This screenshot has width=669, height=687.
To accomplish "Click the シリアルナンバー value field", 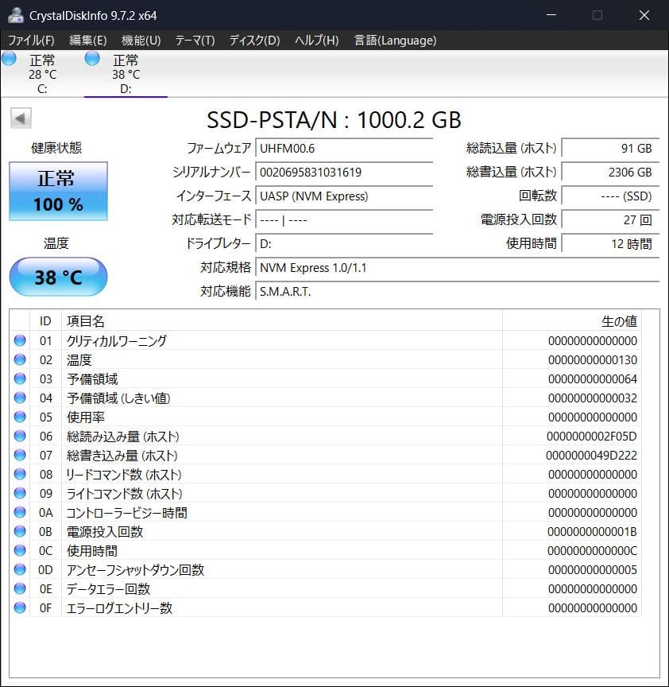I will coord(344,172).
